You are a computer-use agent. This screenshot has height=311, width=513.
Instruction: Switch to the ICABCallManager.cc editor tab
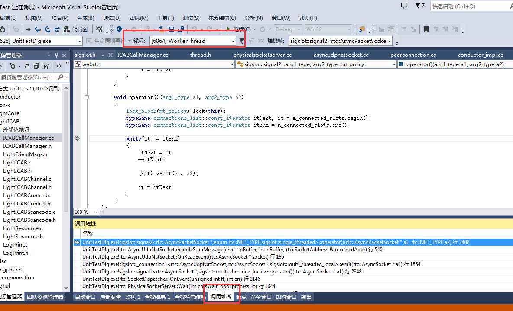143,55
